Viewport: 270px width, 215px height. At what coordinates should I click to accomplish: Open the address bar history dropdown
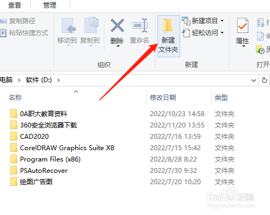coord(254,80)
